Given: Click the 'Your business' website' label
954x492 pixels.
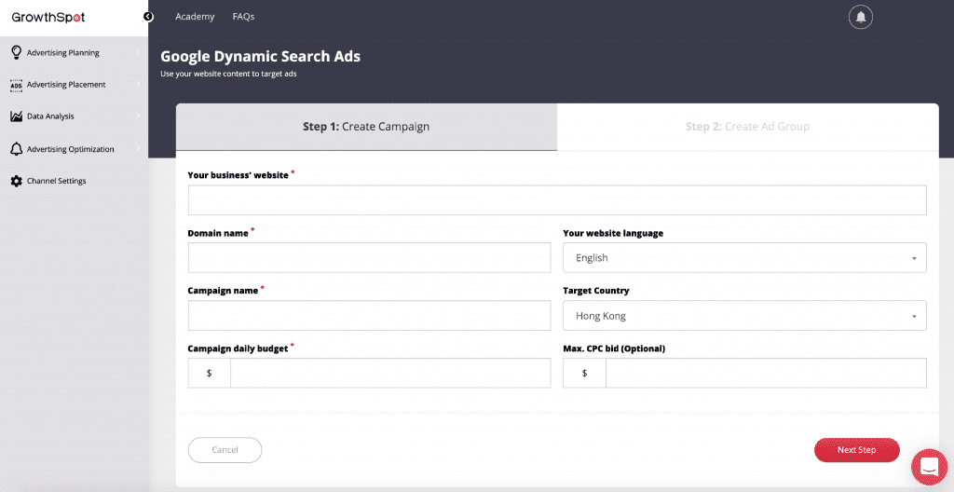Looking at the screenshot, I should click(x=238, y=175).
